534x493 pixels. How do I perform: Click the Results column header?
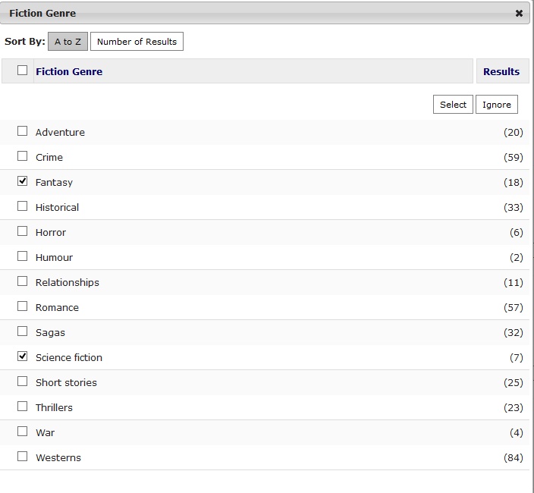pyautogui.click(x=501, y=71)
